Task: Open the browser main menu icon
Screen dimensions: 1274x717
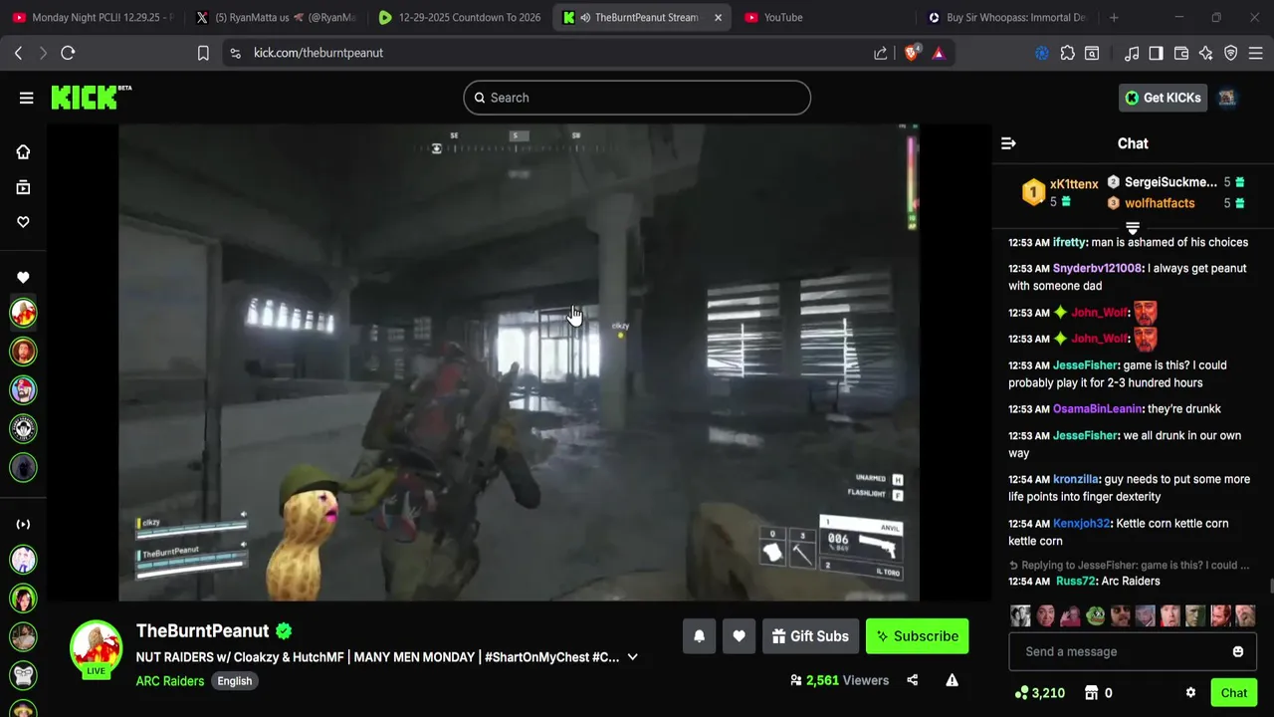Action: 1257,53
